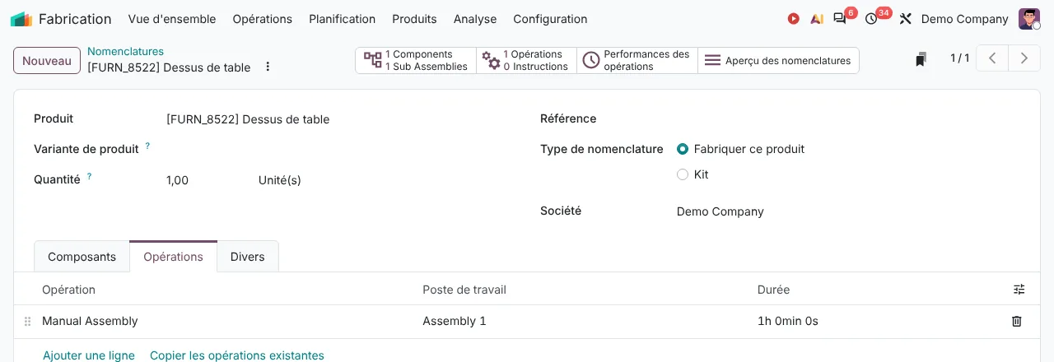Open the Demo Company switcher in navbar
The image size is (1054, 362).
(x=964, y=19)
